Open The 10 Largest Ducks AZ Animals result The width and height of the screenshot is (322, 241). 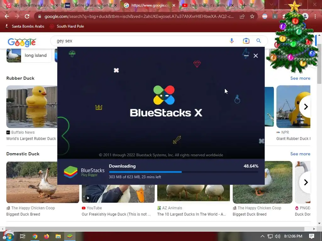[192, 214]
